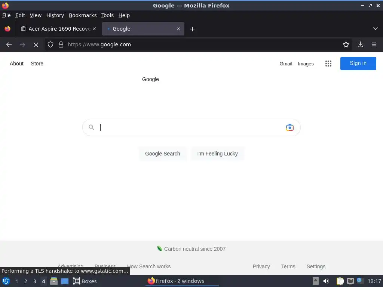This screenshot has width=383, height=287.
Task: Switch to workspace 3
Action: point(35,281)
